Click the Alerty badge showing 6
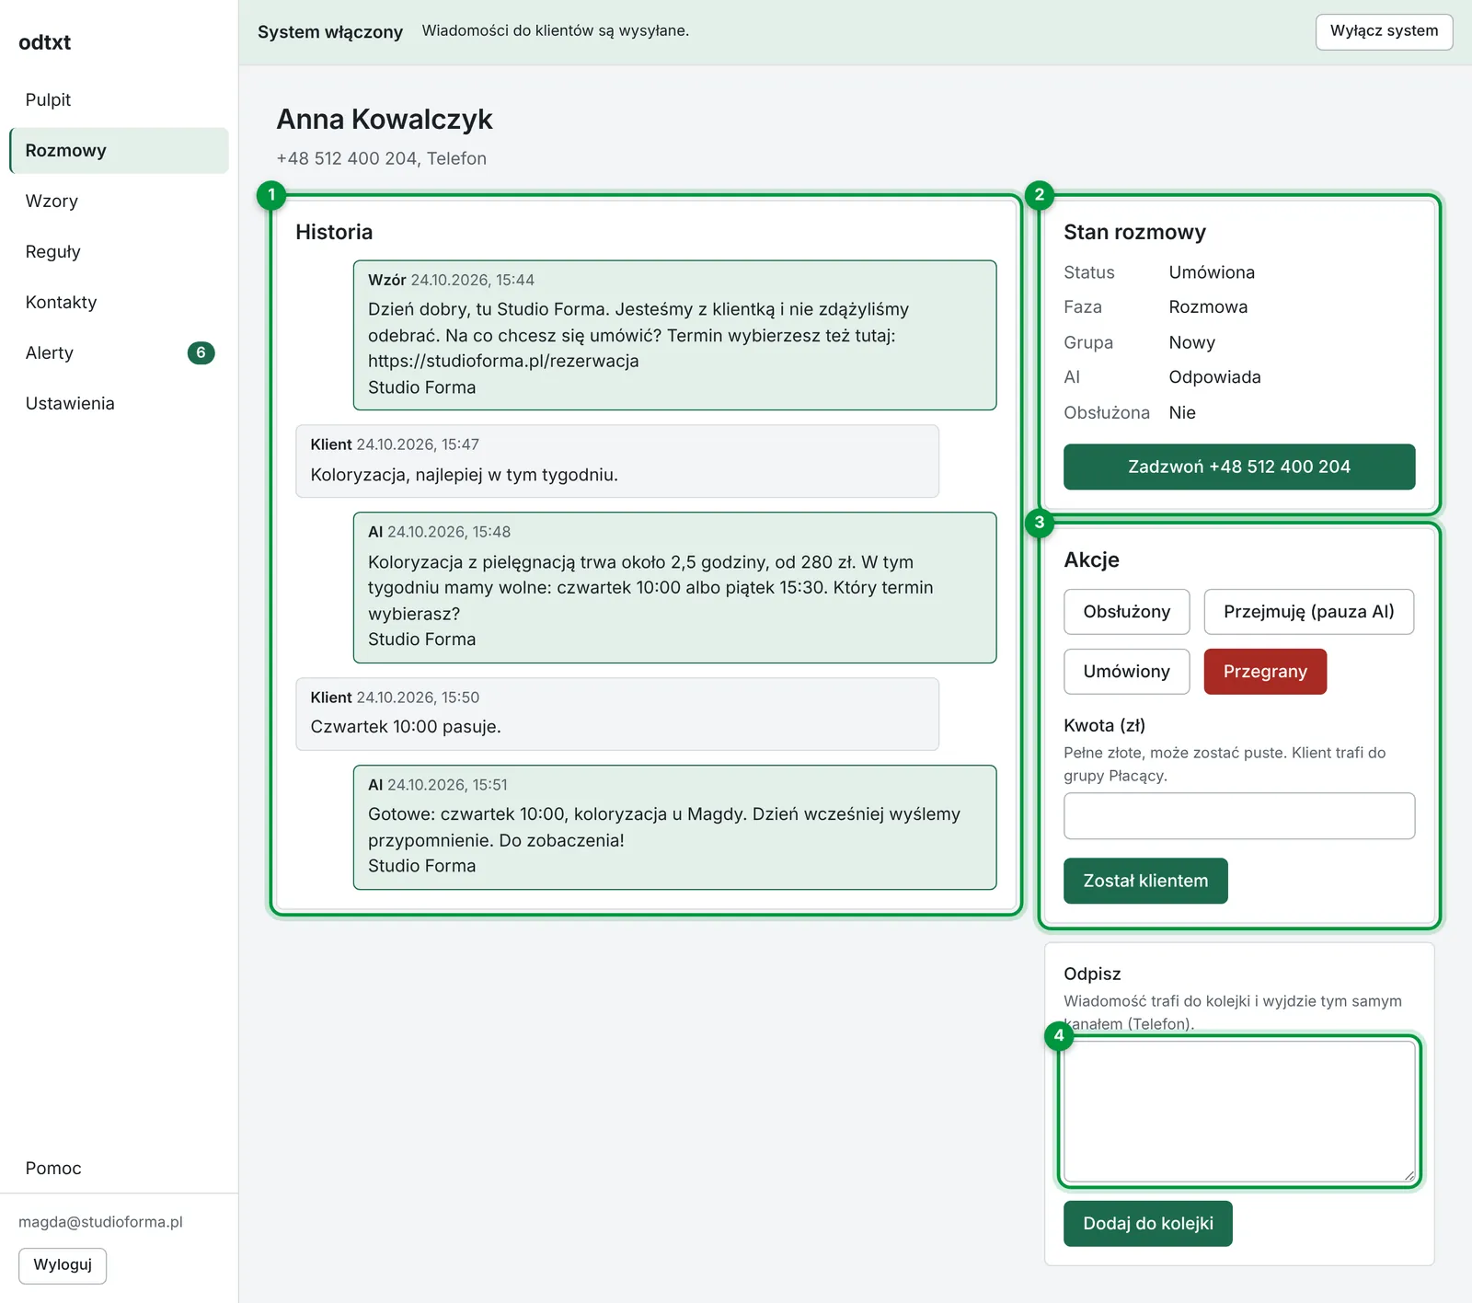 pos(201,352)
